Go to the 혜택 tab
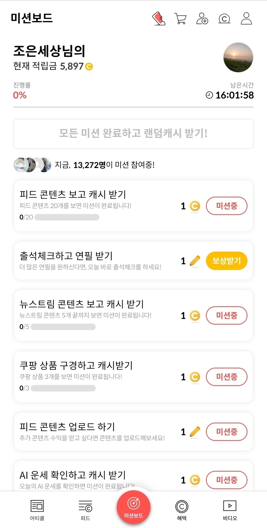267x528 pixels. coord(182,510)
